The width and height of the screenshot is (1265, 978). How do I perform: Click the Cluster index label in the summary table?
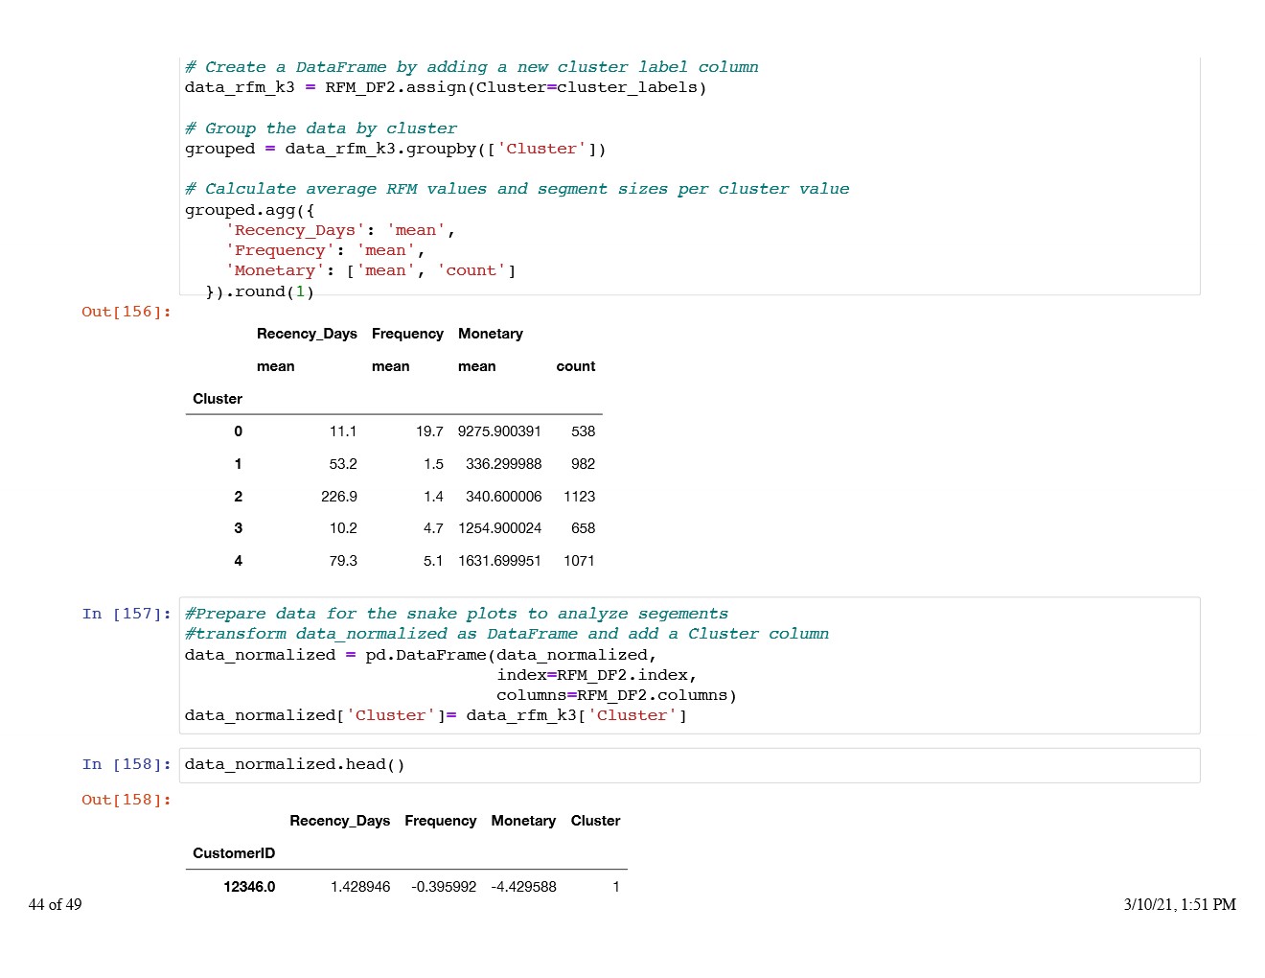pos(218,399)
